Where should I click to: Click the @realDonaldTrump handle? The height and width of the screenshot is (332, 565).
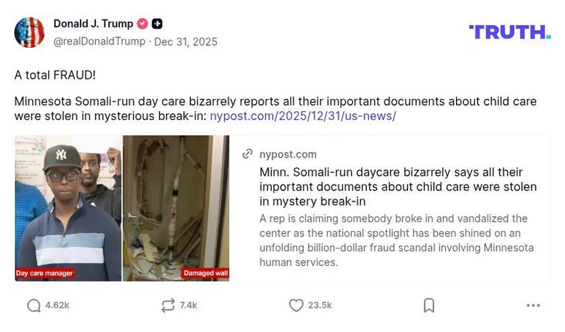pos(99,42)
